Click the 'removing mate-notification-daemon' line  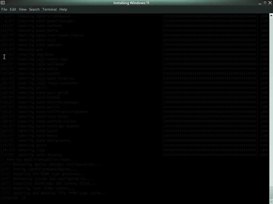point(44,112)
